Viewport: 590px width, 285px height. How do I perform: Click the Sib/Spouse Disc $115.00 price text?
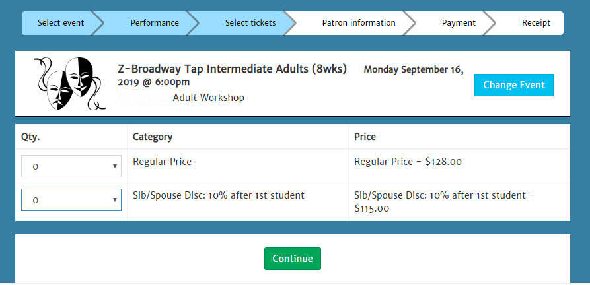click(444, 201)
